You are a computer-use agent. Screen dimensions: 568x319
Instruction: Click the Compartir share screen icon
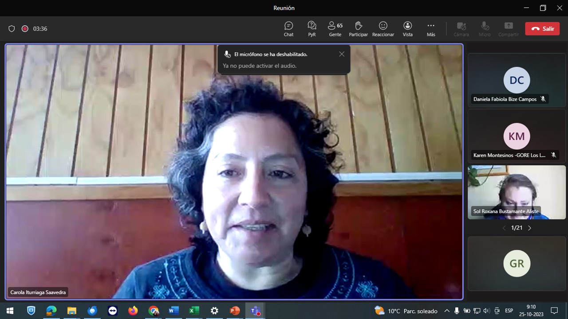[x=509, y=26]
